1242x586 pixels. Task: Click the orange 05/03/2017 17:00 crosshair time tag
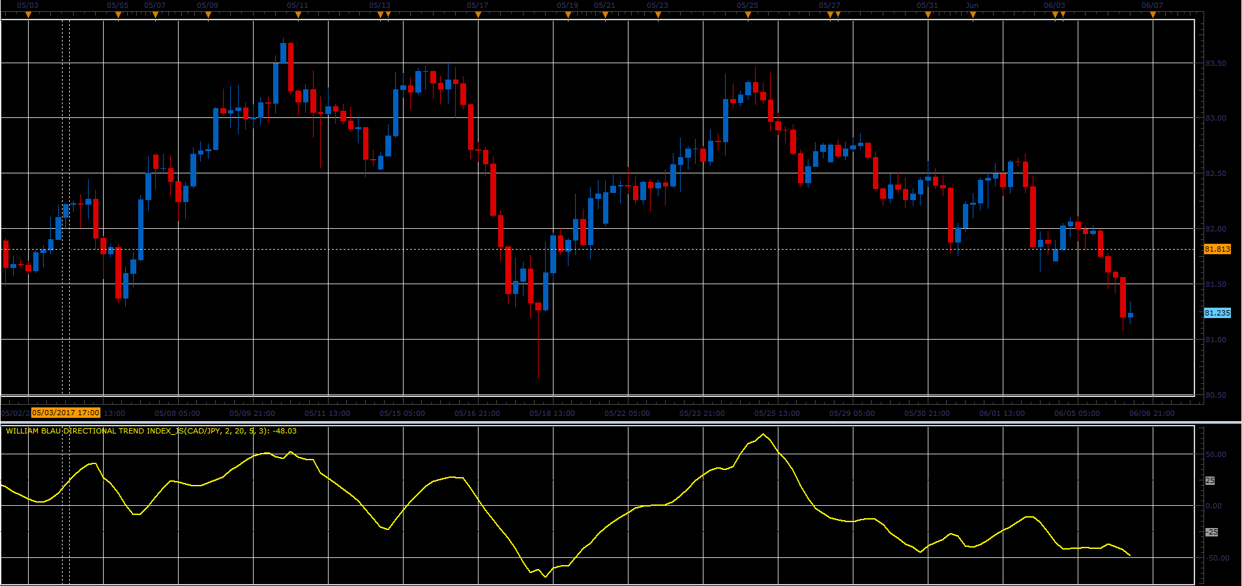[x=66, y=413]
